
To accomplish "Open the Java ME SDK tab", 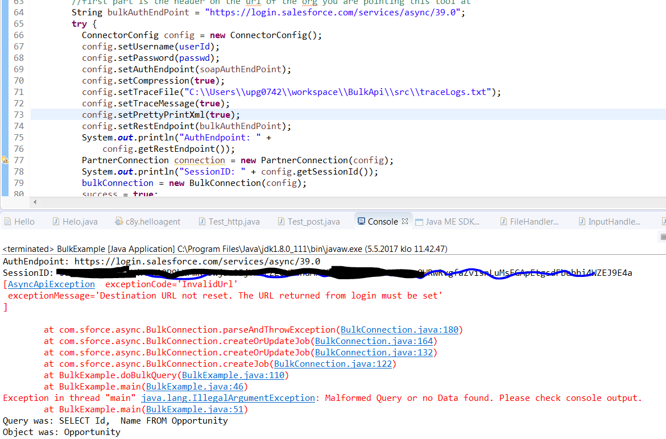I will pos(448,222).
